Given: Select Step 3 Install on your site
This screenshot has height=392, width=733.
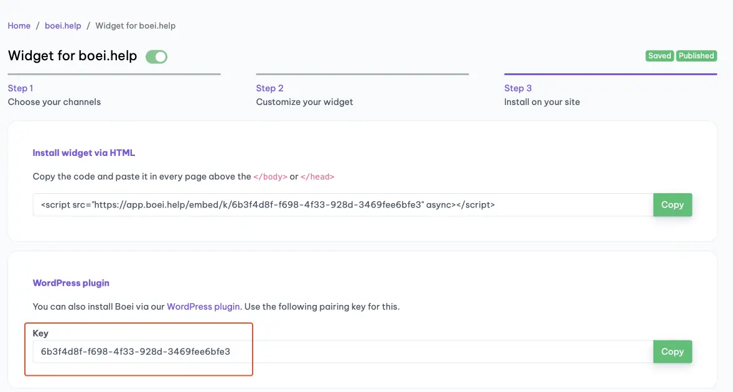Looking at the screenshot, I should pos(541,94).
